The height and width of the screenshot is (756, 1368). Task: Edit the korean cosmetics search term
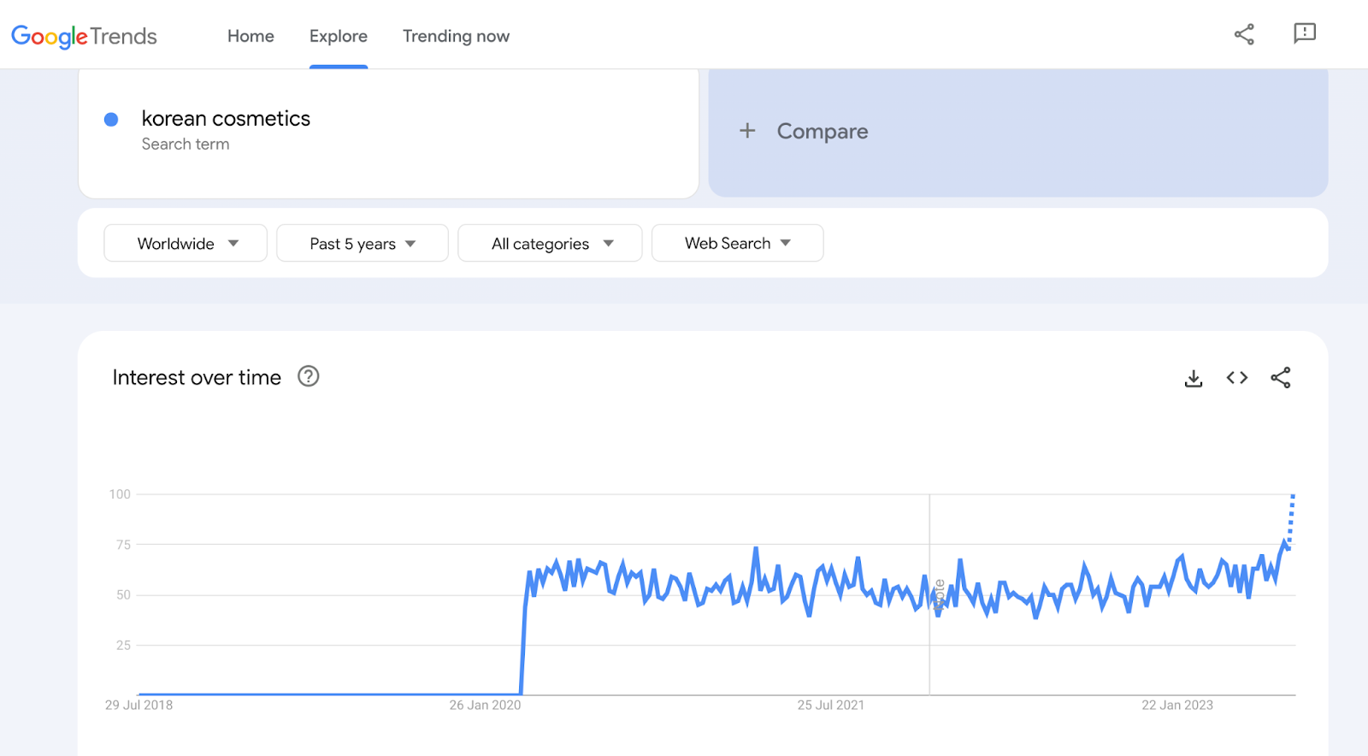226,119
